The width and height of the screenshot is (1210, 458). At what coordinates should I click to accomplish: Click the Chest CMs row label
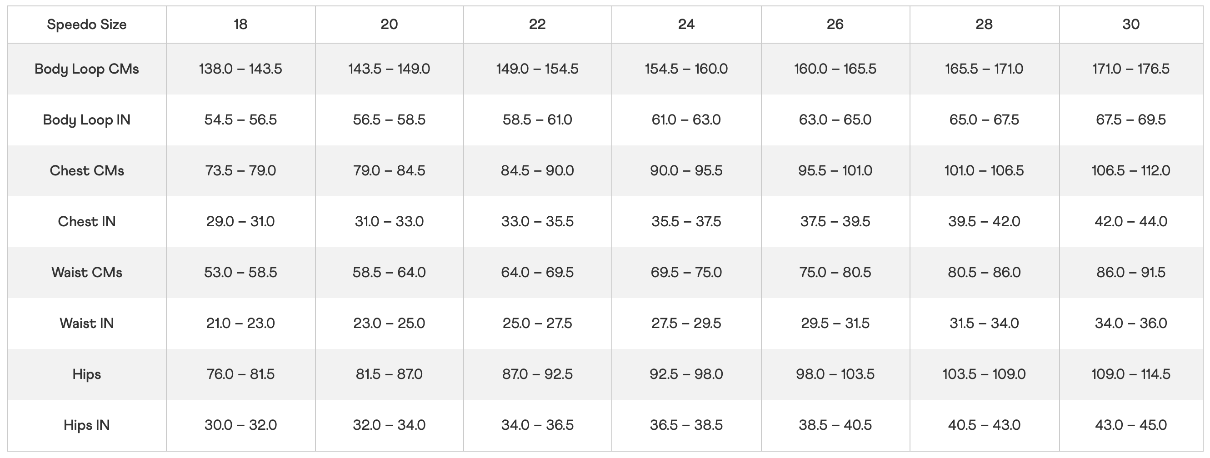tap(86, 170)
